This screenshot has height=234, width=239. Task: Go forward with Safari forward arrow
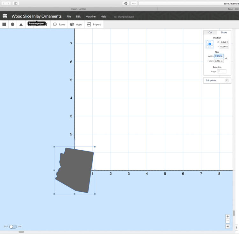(8, 4)
